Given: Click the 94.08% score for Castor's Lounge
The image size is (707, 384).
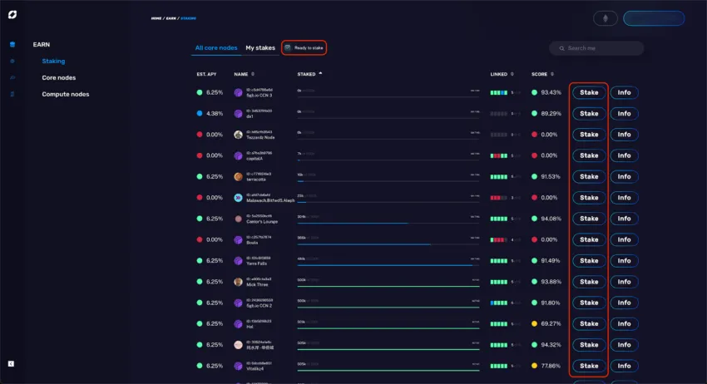Looking at the screenshot, I should tap(551, 219).
